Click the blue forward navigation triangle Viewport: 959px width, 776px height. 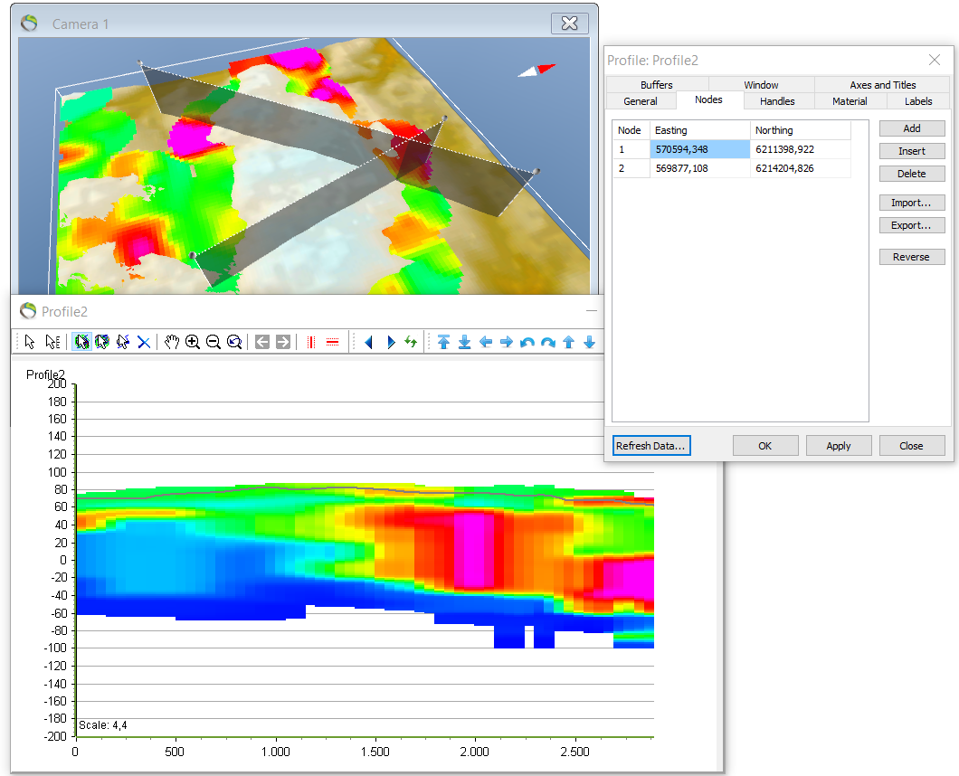pos(390,342)
